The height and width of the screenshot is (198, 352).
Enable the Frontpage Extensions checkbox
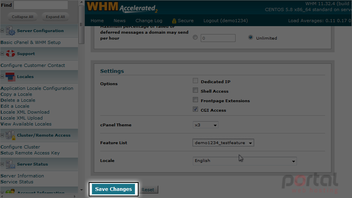click(x=195, y=100)
